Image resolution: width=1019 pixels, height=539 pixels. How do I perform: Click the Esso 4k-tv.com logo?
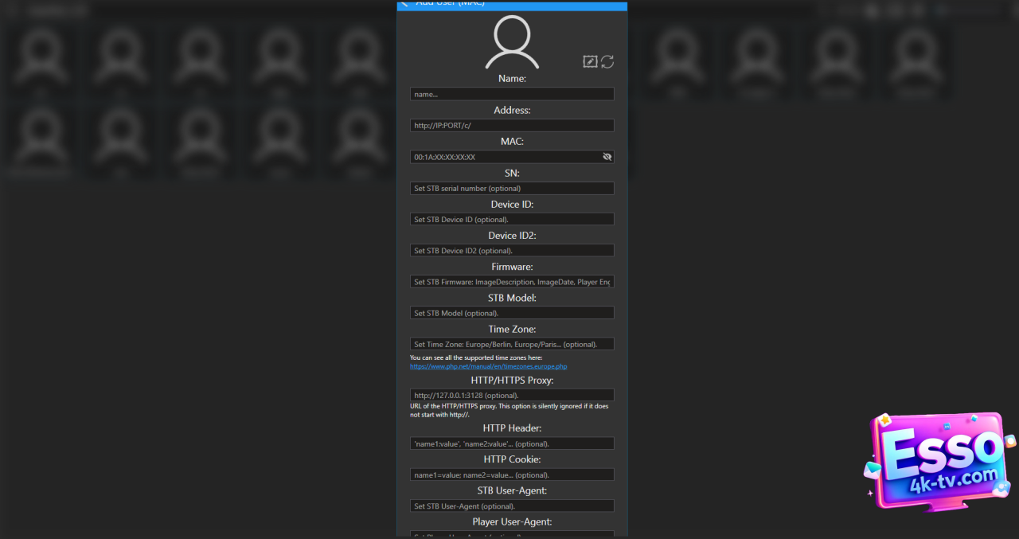coord(939,459)
